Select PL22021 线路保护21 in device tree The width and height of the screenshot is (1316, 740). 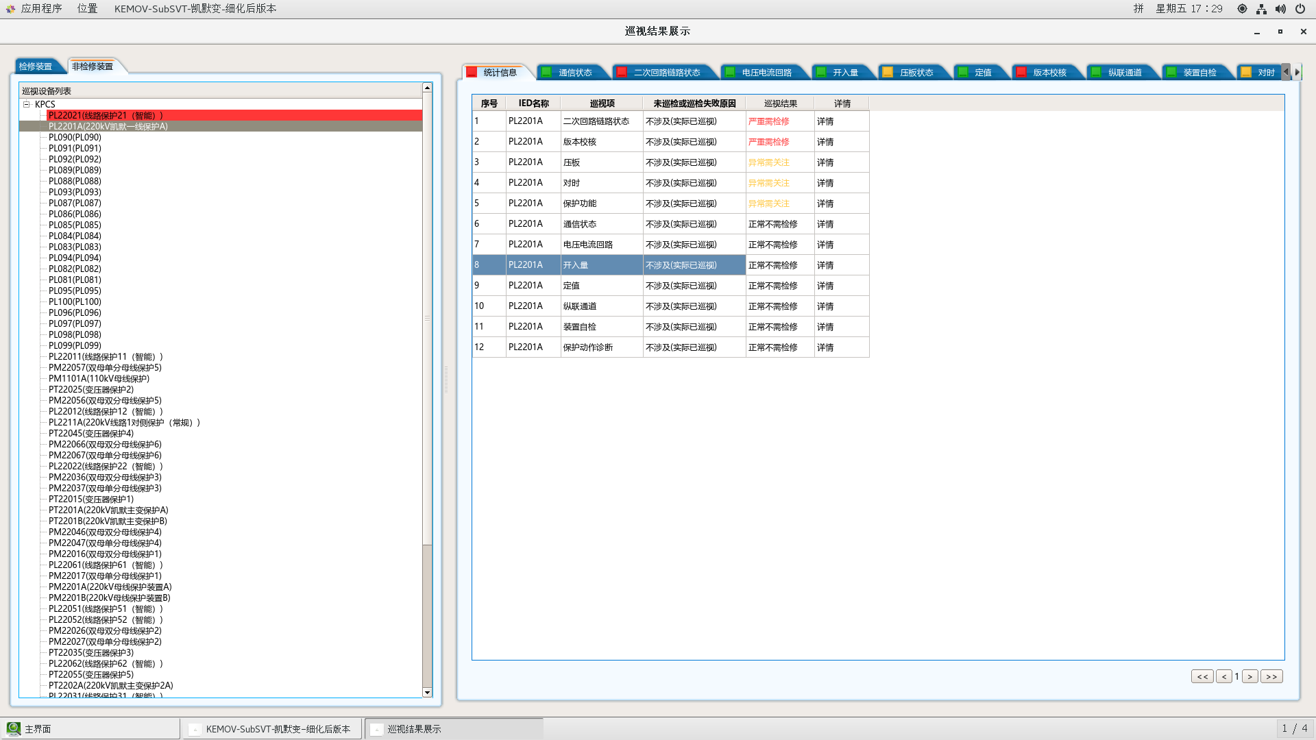(106, 115)
